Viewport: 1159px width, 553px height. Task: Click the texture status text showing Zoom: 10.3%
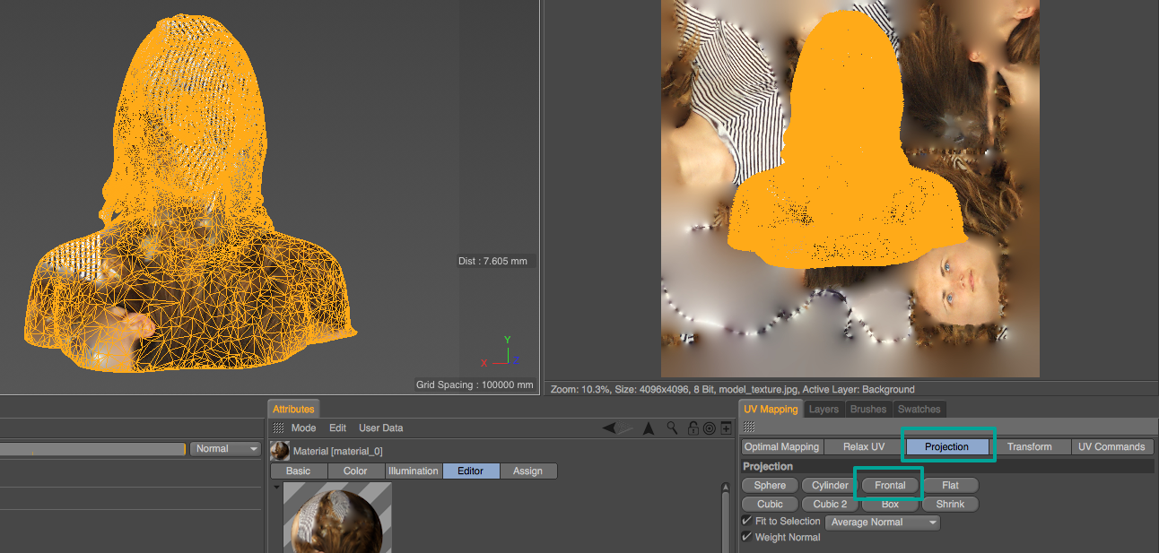[x=732, y=389]
